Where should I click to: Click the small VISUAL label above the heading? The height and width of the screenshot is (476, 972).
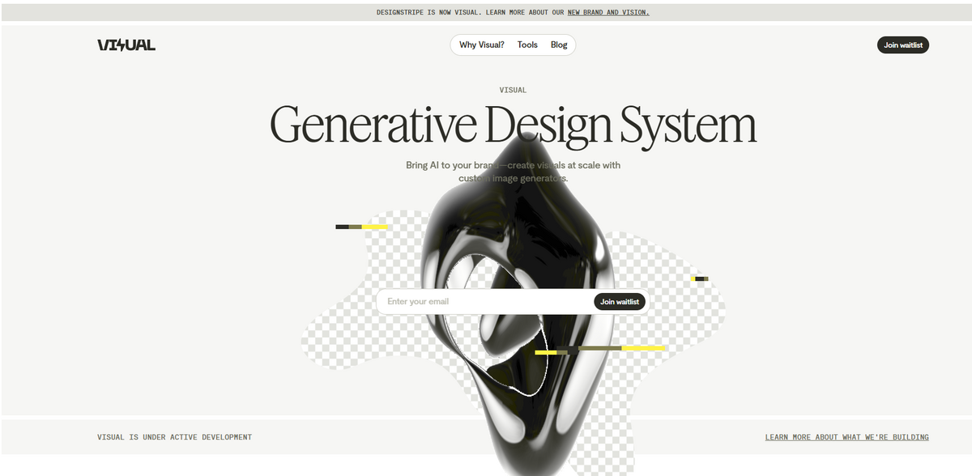(x=513, y=90)
